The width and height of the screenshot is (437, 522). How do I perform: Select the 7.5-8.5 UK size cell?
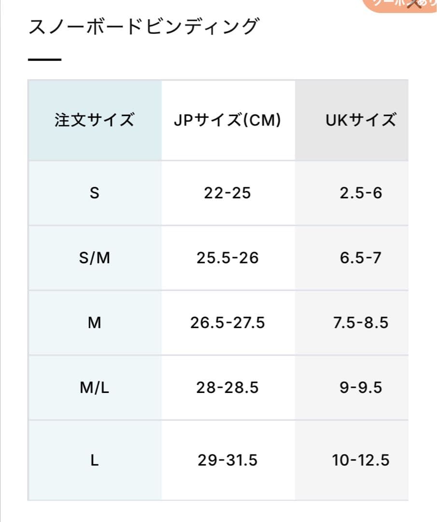coord(361,323)
